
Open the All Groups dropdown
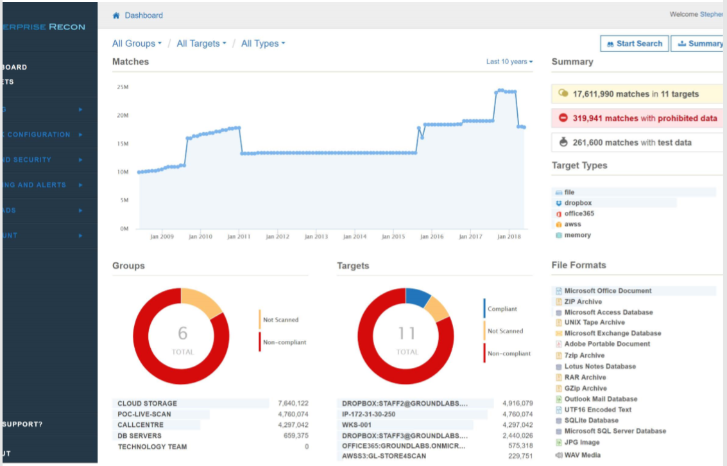pyautogui.click(x=137, y=44)
